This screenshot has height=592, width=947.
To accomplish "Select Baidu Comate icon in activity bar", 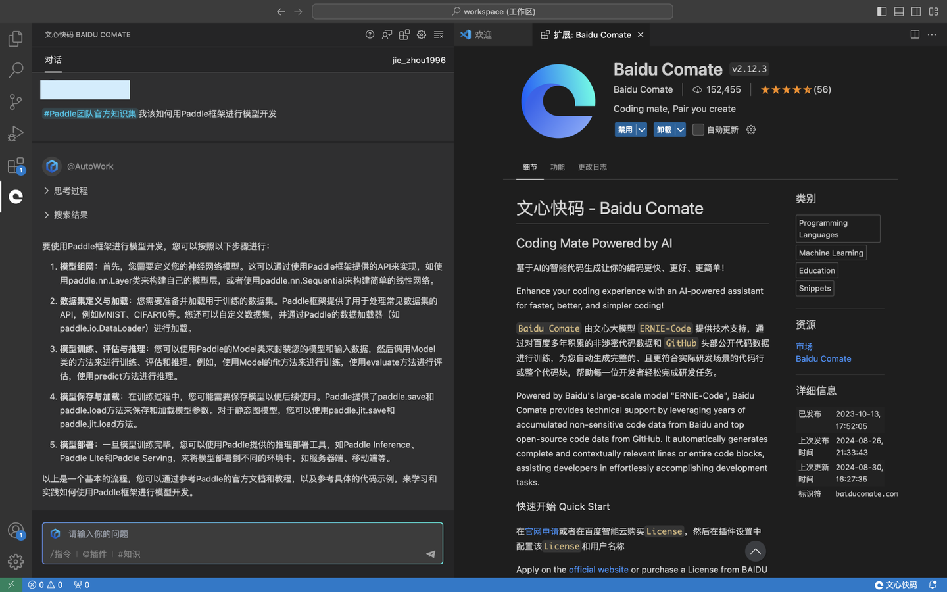I will 16,196.
